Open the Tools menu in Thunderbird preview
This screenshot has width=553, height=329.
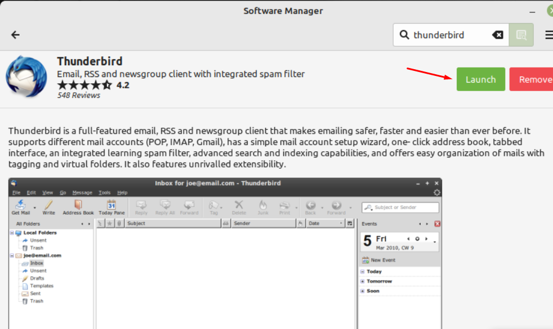coord(104,193)
